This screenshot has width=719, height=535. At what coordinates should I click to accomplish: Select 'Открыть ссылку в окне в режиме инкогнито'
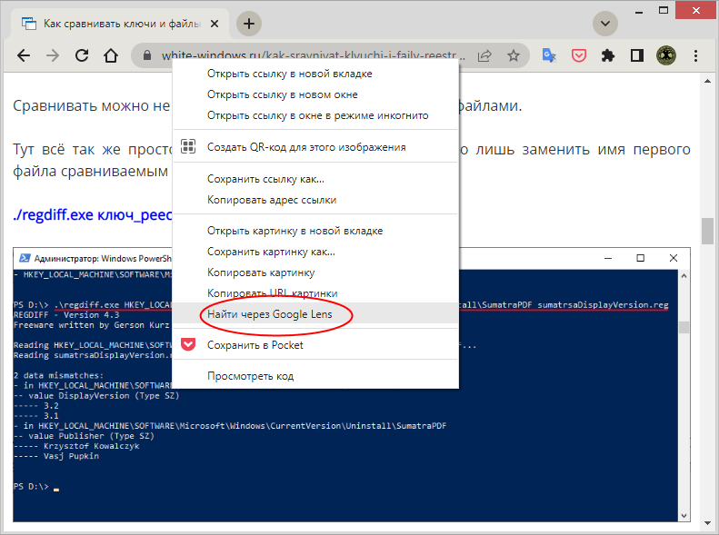315,115
